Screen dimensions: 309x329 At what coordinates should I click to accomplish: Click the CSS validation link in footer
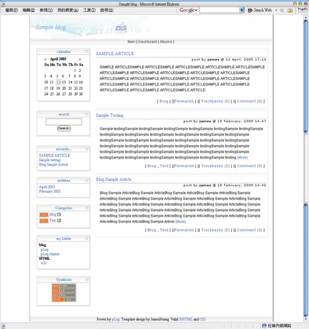coord(202,319)
